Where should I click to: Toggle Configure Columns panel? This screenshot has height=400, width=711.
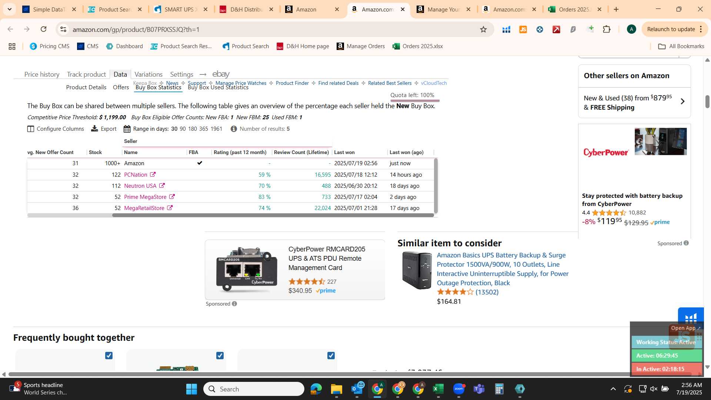[x=56, y=129]
